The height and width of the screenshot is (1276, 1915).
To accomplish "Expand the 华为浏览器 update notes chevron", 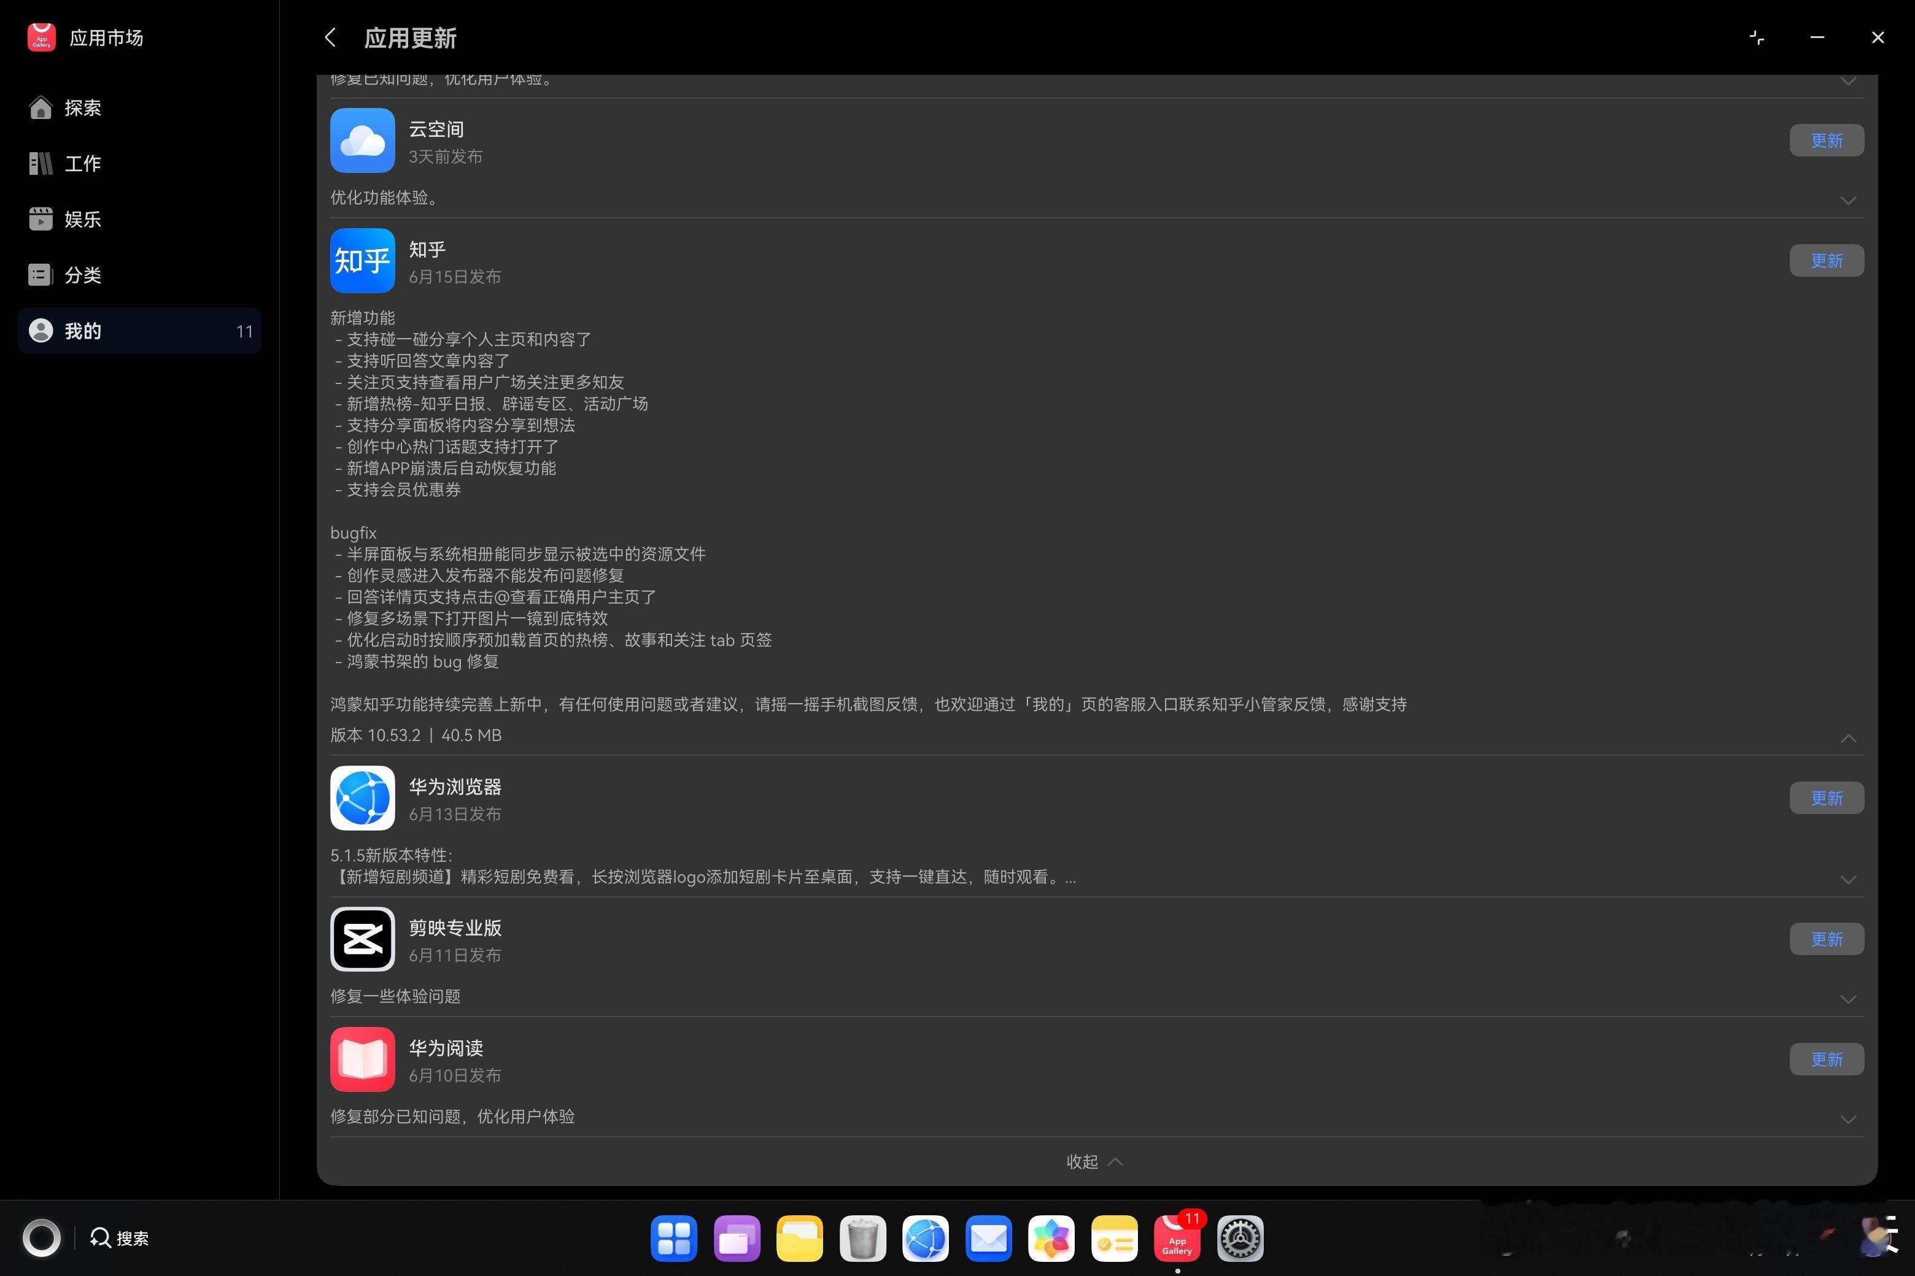I will (x=1848, y=879).
